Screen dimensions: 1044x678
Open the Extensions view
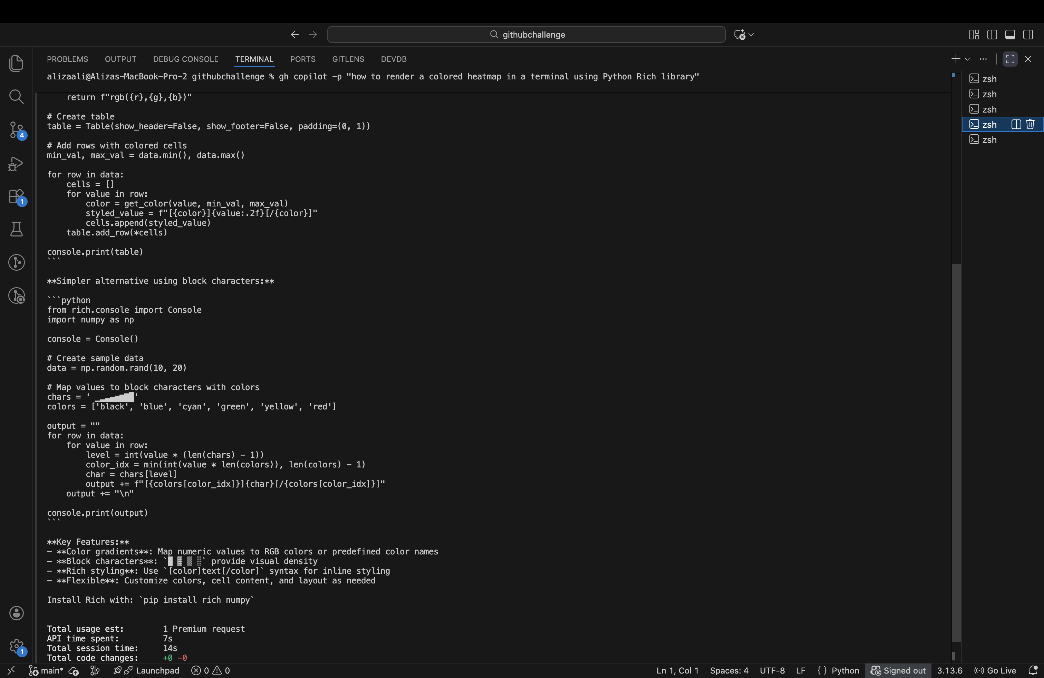click(17, 196)
